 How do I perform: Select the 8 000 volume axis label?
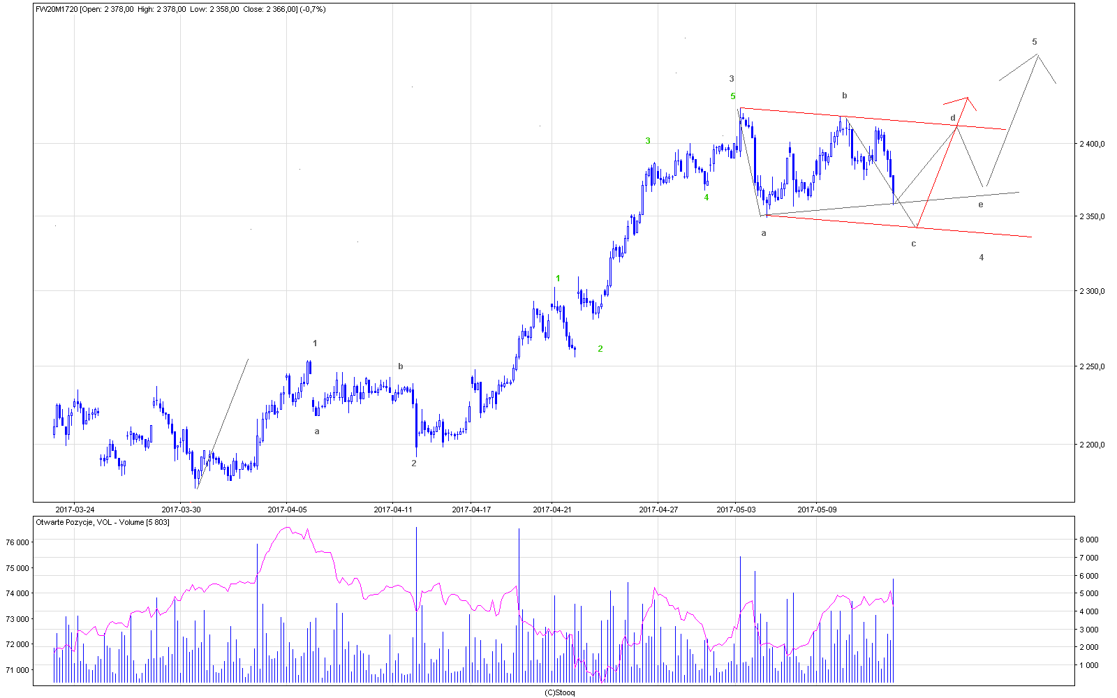(x=1090, y=540)
